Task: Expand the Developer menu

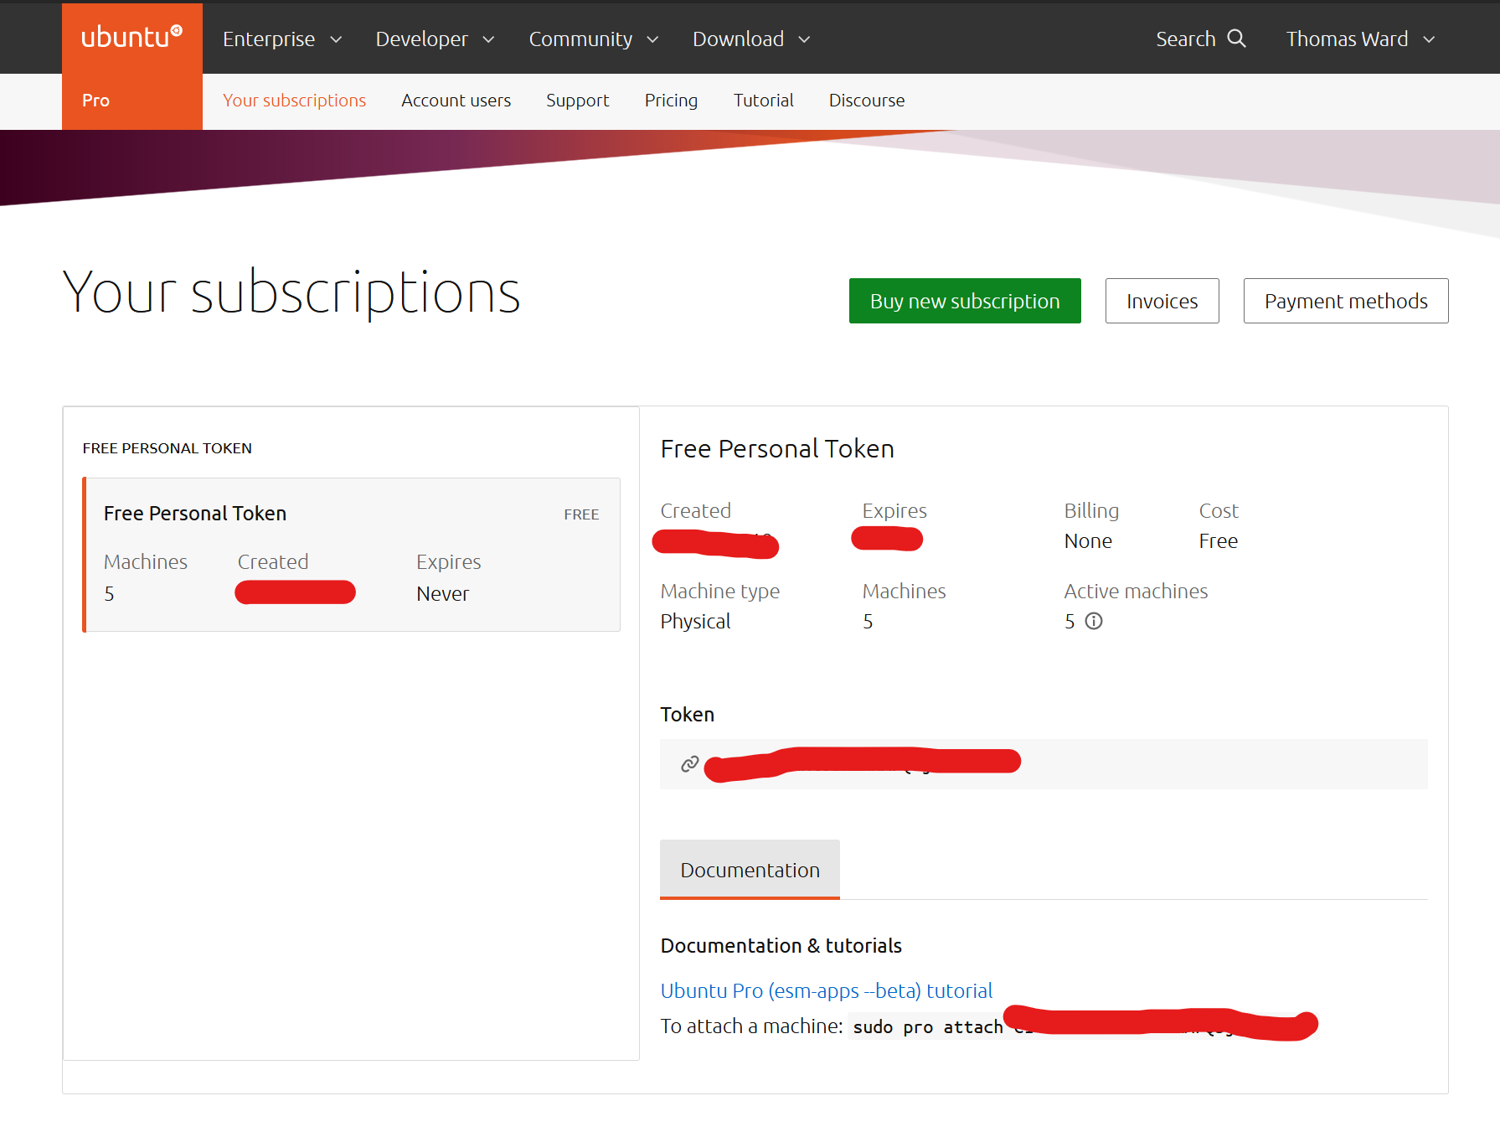Action: tap(435, 39)
